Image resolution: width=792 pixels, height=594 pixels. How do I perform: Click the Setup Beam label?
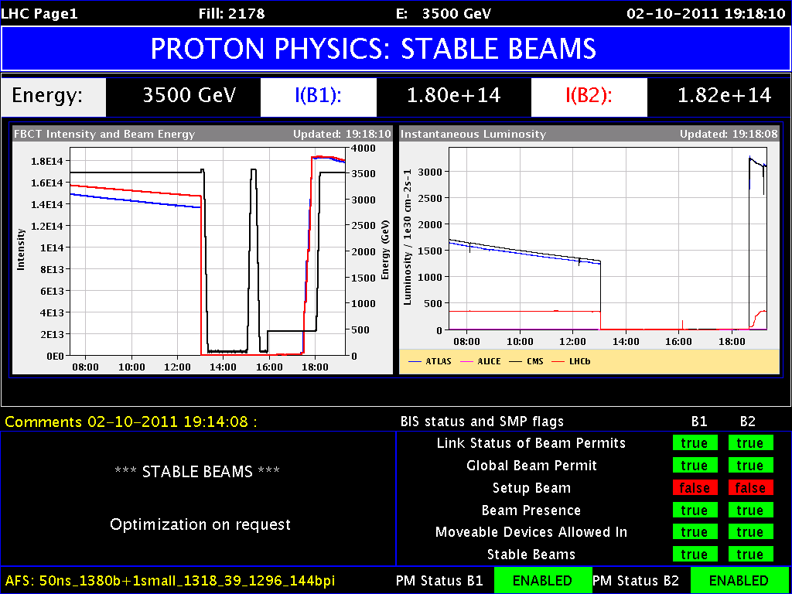531,488
